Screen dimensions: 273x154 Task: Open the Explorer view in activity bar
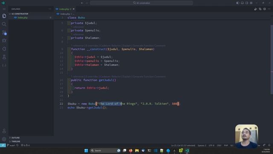[4, 16]
